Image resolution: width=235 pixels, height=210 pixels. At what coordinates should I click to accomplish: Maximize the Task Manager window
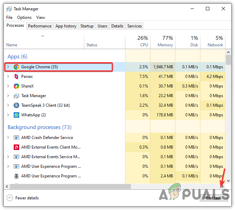click(208, 9)
